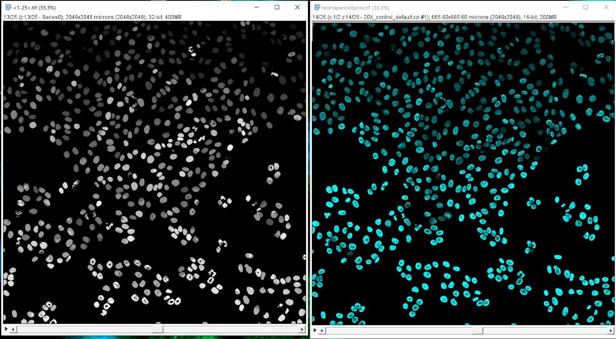Click grayscale mask image canvas in <1-25>.tif
This screenshot has width=616, height=339.
coord(155,172)
